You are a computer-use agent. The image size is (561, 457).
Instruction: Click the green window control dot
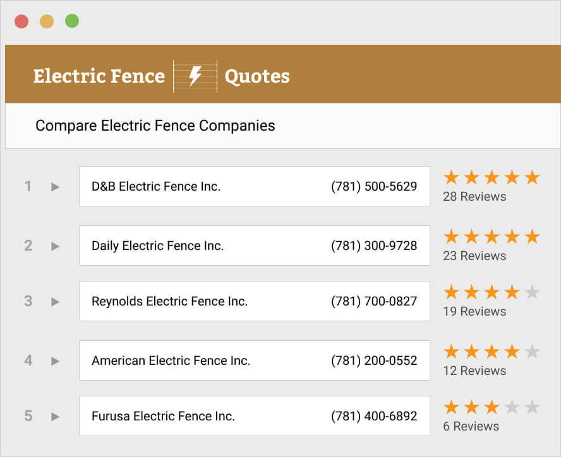point(71,20)
